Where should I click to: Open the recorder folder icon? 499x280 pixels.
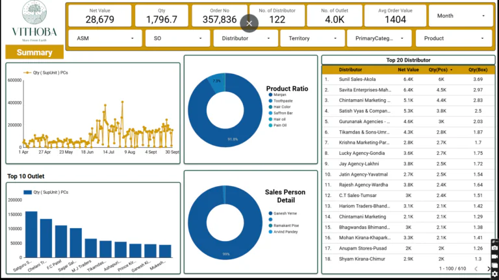[494, 265]
